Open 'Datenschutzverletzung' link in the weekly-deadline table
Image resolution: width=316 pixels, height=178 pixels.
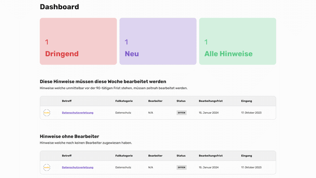pyautogui.click(x=78, y=113)
